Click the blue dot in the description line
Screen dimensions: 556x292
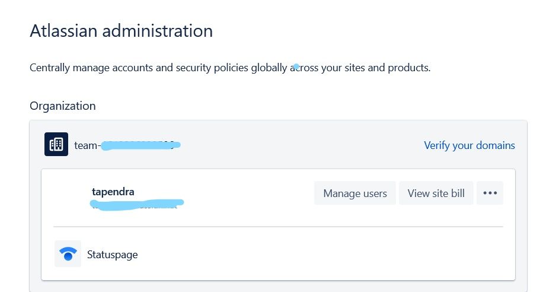[296, 65]
